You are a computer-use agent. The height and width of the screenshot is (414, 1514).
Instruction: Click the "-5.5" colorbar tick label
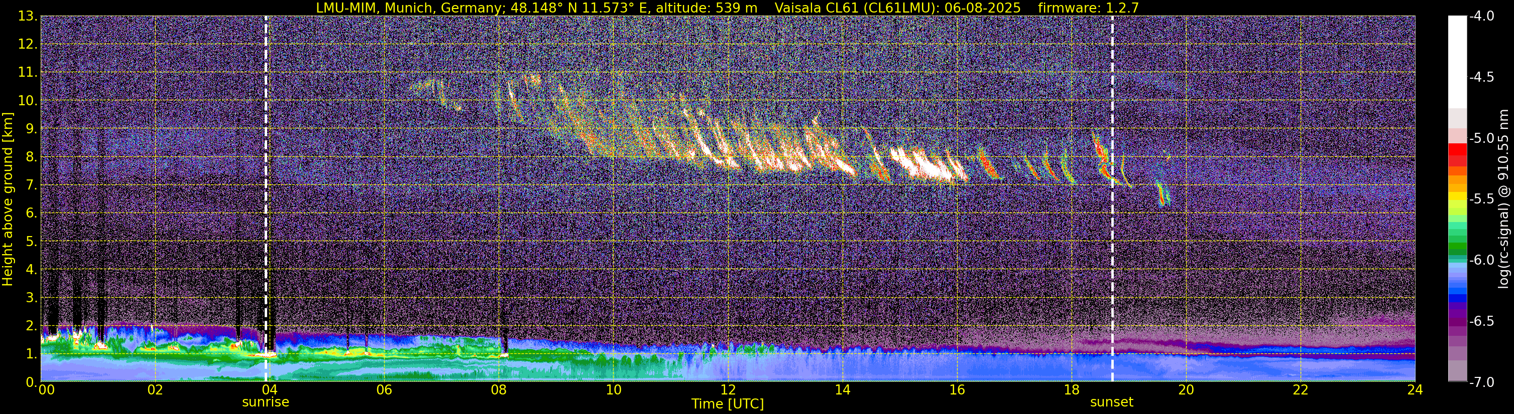click(x=1482, y=199)
